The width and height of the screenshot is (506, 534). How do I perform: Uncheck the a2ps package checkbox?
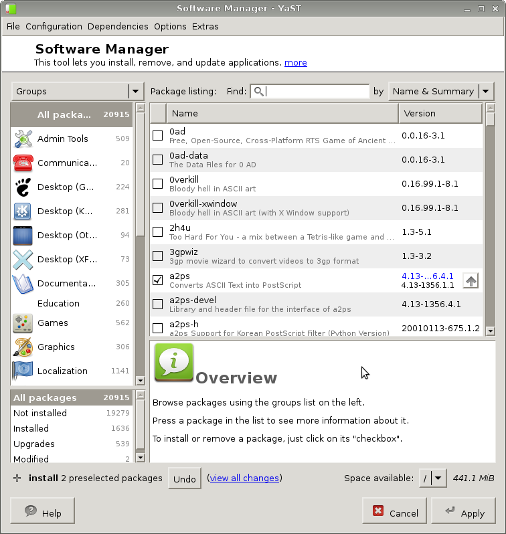[158, 280]
